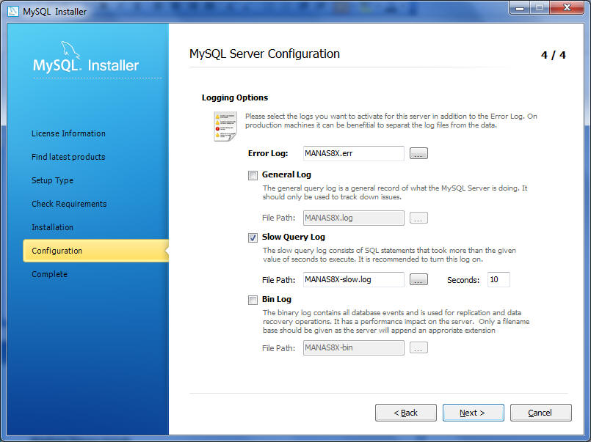Screen dimensions: 591x442
Task: Click the Error Log filename field
Action: tap(354, 153)
